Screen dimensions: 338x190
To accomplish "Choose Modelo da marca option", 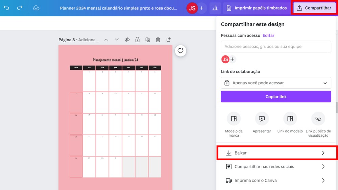I will click(x=234, y=125).
